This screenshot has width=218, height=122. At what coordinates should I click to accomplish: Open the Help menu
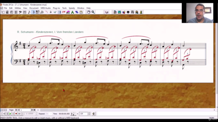point(89,8)
